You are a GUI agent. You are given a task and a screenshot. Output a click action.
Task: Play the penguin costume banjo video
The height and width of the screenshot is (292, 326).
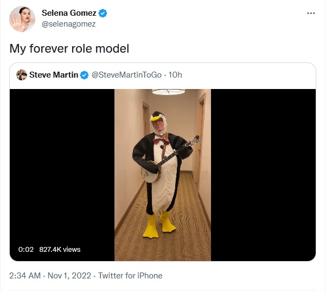tap(162, 174)
